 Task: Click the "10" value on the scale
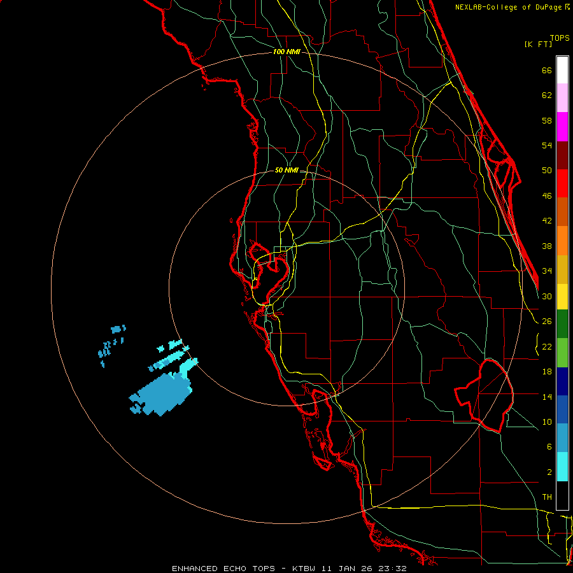coord(547,421)
